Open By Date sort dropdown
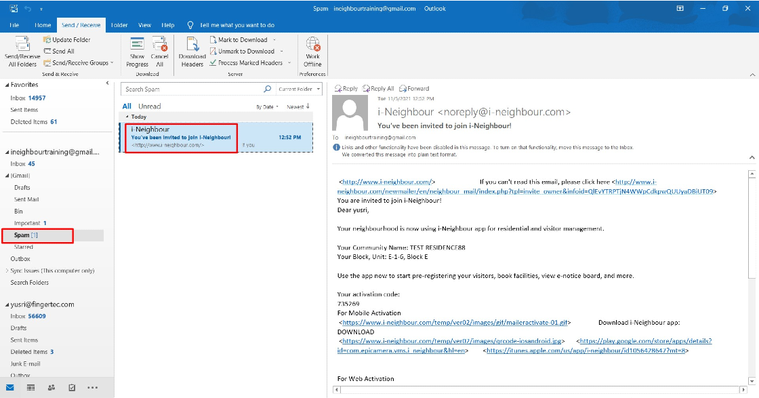759x398 pixels. pos(267,107)
